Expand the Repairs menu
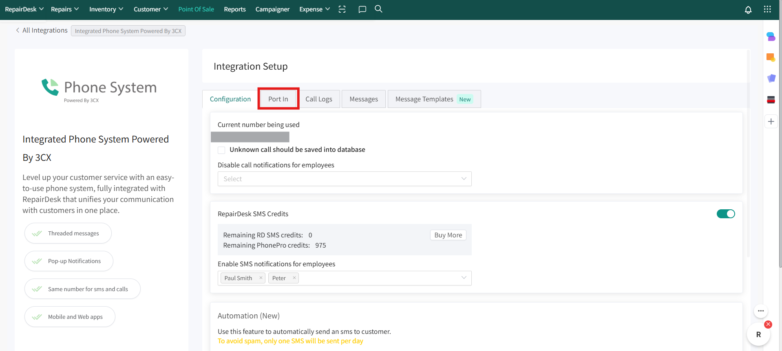The width and height of the screenshot is (782, 351). 64,9
